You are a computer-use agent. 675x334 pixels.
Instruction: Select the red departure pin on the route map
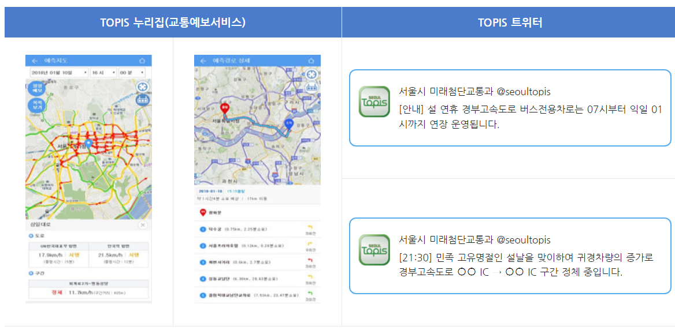click(x=224, y=109)
